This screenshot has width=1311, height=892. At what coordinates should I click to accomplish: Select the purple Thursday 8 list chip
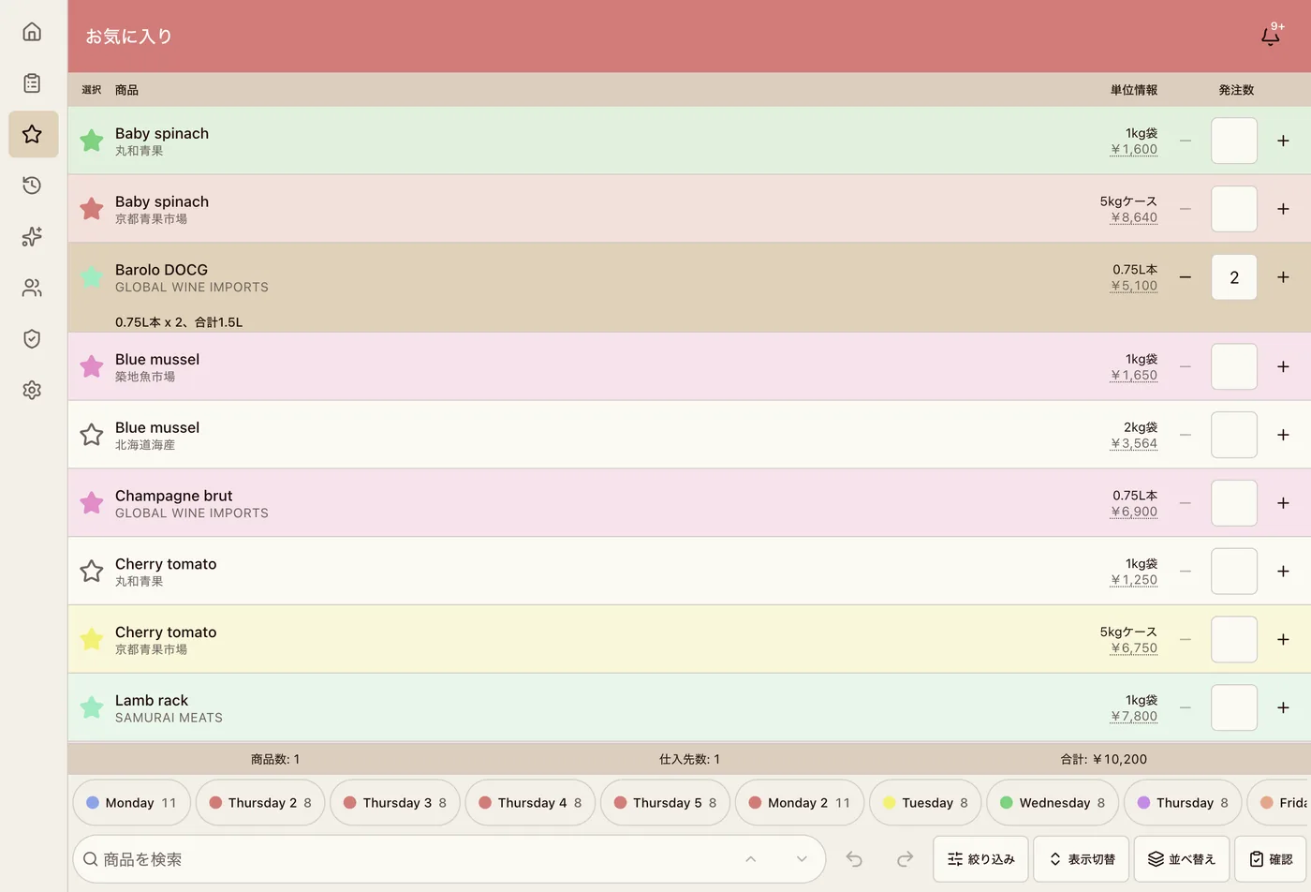coord(1182,803)
